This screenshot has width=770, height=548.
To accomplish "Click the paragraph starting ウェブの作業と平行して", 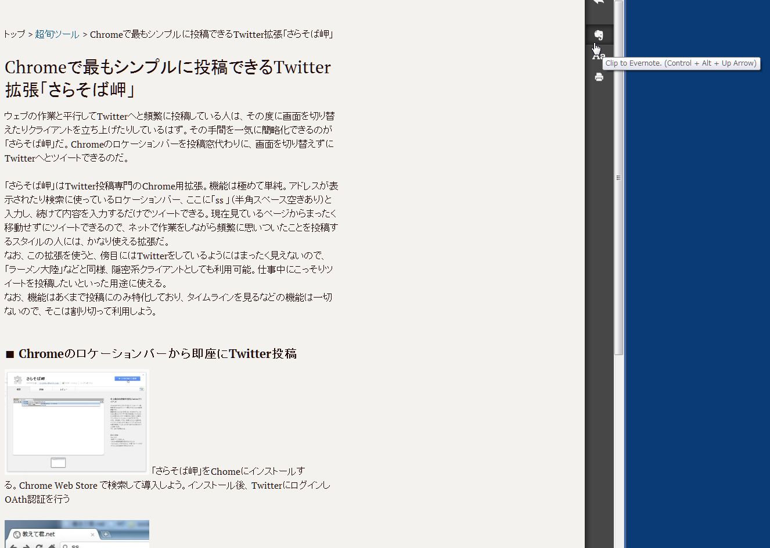I will [170, 137].
